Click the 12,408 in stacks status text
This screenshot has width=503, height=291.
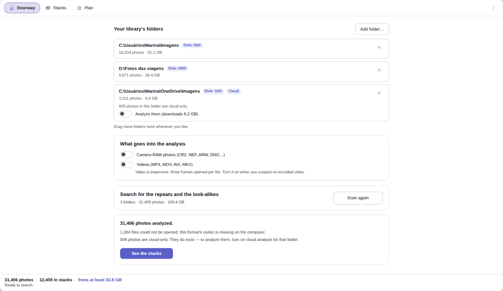[x=56, y=280]
